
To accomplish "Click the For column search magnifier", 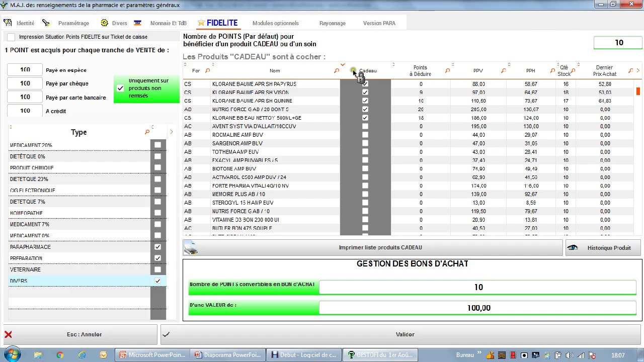I will coord(207,71).
